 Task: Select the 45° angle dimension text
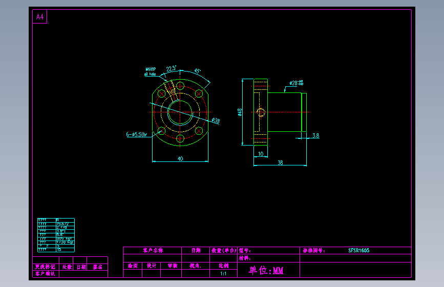pyautogui.click(x=198, y=71)
